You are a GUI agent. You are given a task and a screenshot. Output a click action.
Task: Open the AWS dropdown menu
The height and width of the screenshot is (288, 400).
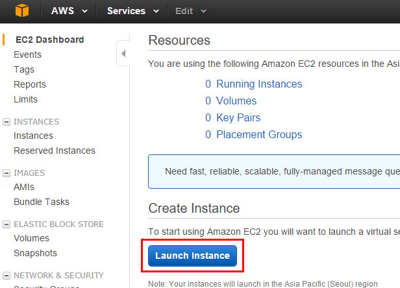coord(69,11)
